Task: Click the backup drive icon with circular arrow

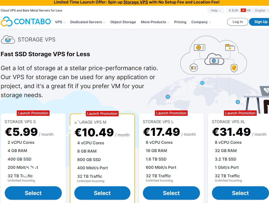Action: (193, 67)
